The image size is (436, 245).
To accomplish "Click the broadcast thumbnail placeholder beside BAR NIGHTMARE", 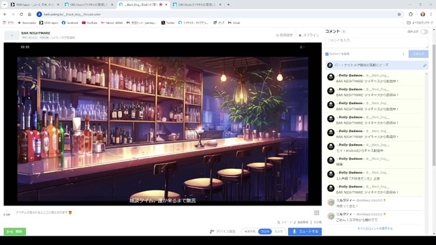I will coord(12,35).
